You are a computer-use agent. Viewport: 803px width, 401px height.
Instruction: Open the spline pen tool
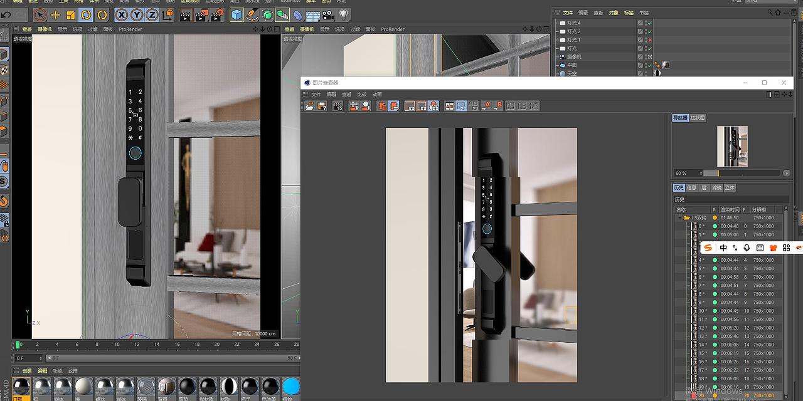tap(252, 14)
